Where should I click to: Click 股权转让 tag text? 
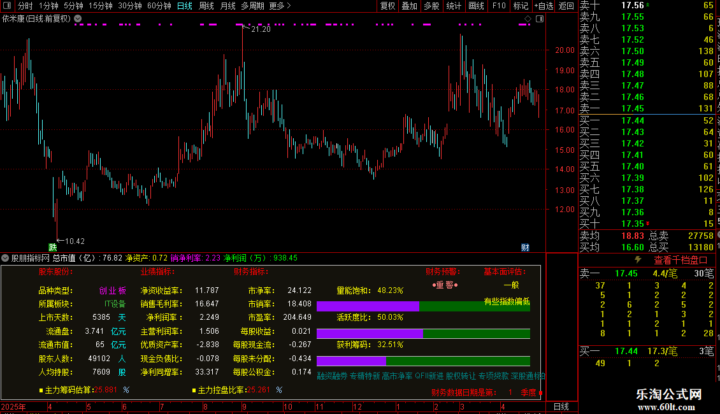[x=461, y=376]
